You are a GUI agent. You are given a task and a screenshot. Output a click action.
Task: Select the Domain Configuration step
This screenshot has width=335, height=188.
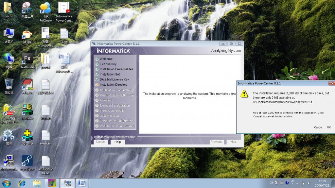point(115,105)
